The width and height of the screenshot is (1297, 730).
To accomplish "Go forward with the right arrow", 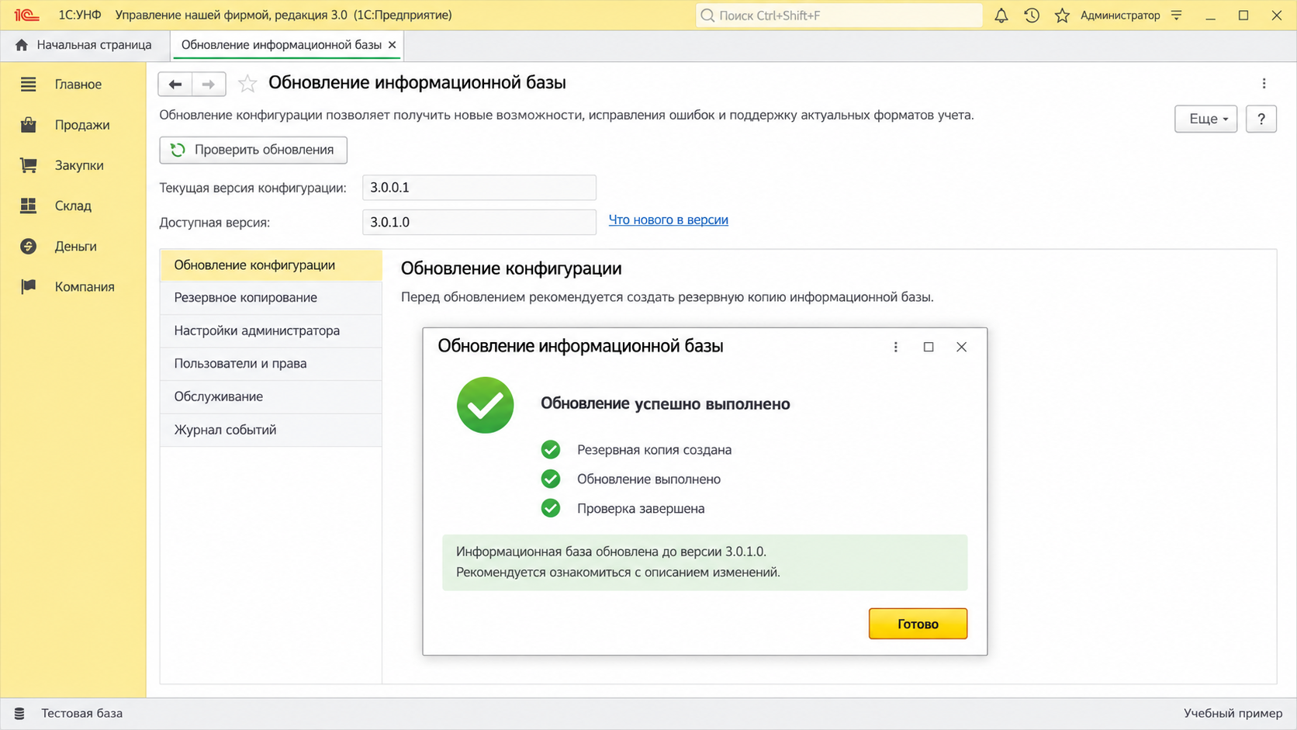I will click(209, 84).
